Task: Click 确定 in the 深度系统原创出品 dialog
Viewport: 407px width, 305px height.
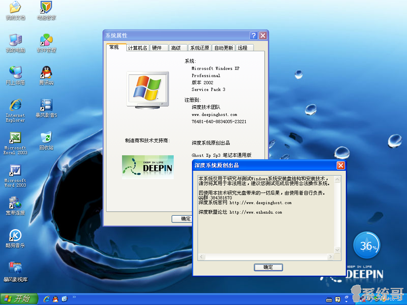Action: pos(268,267)
